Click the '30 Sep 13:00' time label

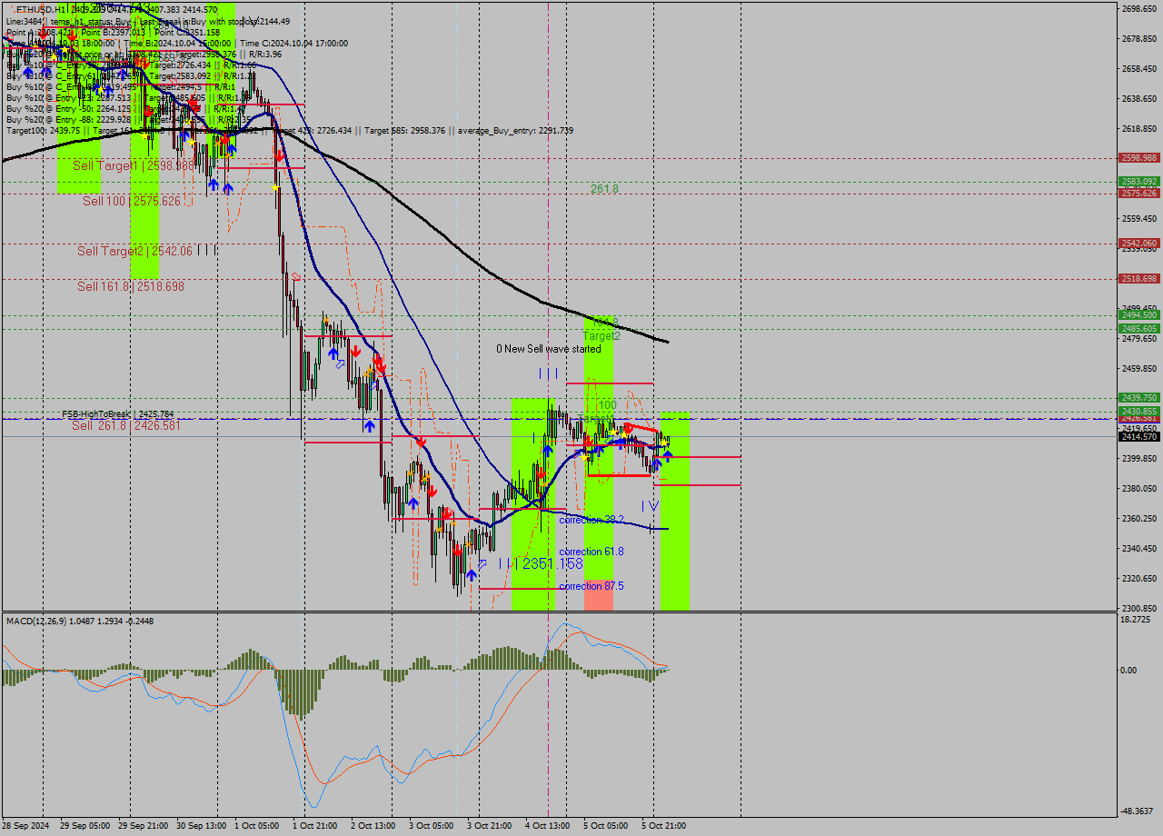pos(200,826)
